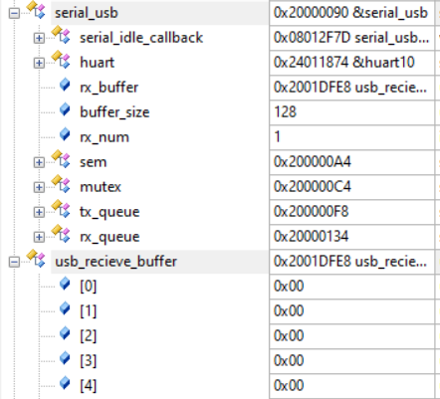
Task: Click the pointer icon next to huart
Action: [x=61, y=60]
